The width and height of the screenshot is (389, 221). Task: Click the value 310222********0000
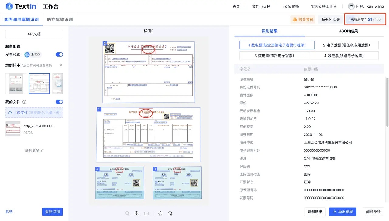coord(320,87)
